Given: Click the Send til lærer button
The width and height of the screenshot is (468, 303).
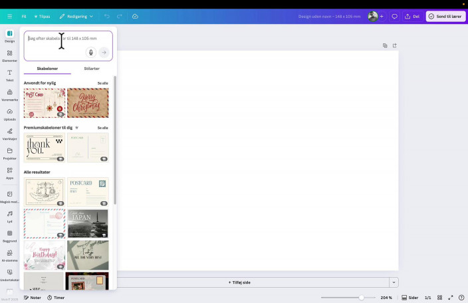Looking at the screenshot, I should (445, 16).
